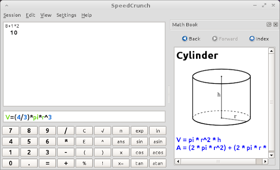Open the View menu
The width and height of the screenshot is (280, 170).
pos(46,15)
